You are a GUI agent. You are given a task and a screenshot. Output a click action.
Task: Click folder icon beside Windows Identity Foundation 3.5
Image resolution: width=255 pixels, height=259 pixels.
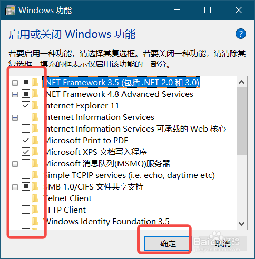coord(35,222)
